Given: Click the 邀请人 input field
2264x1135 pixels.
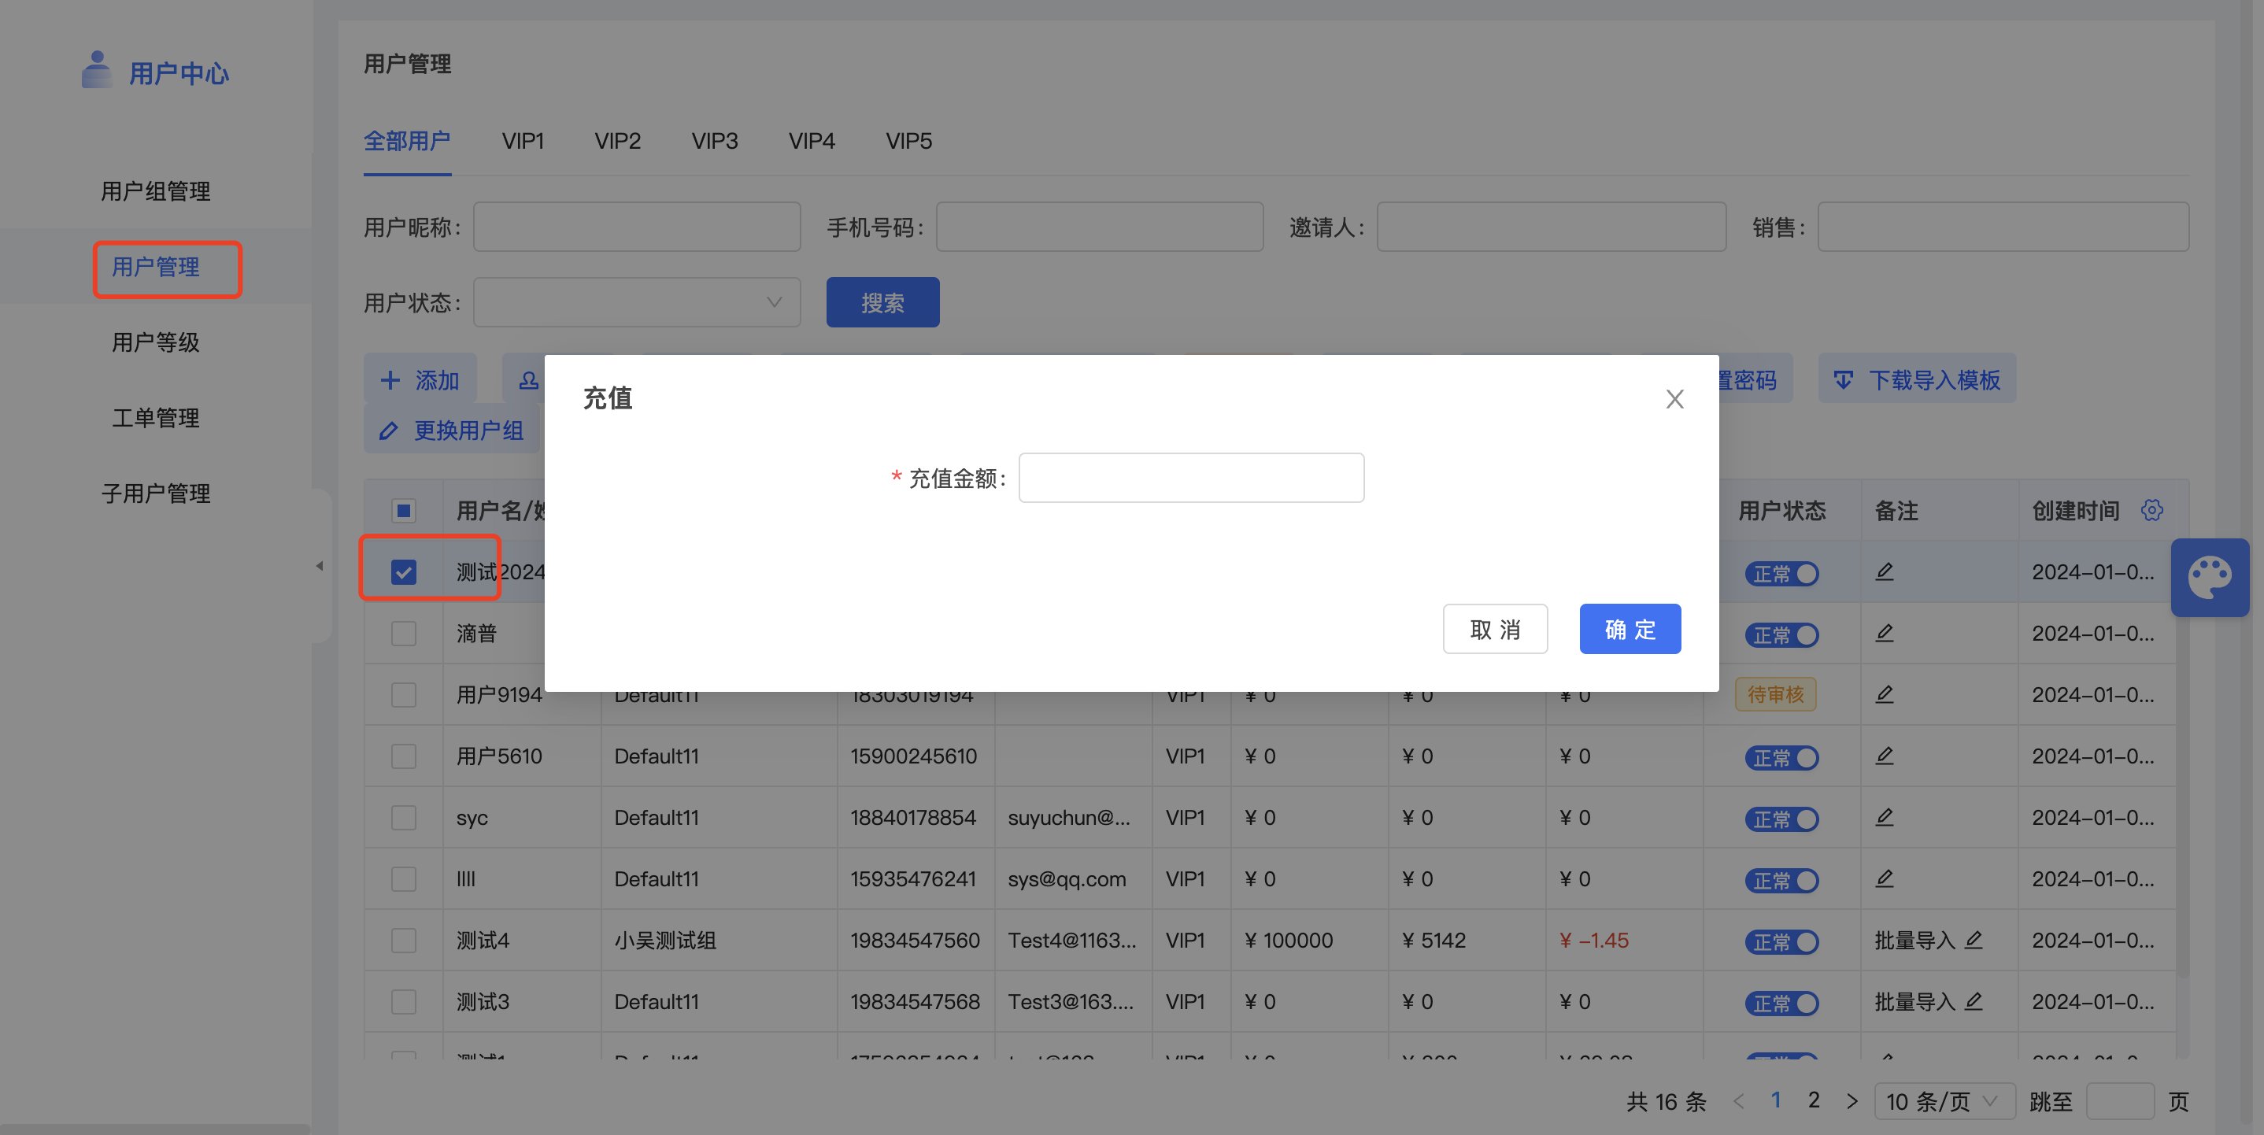Looking at the screenshot, I should click(x=1552, y=227).
